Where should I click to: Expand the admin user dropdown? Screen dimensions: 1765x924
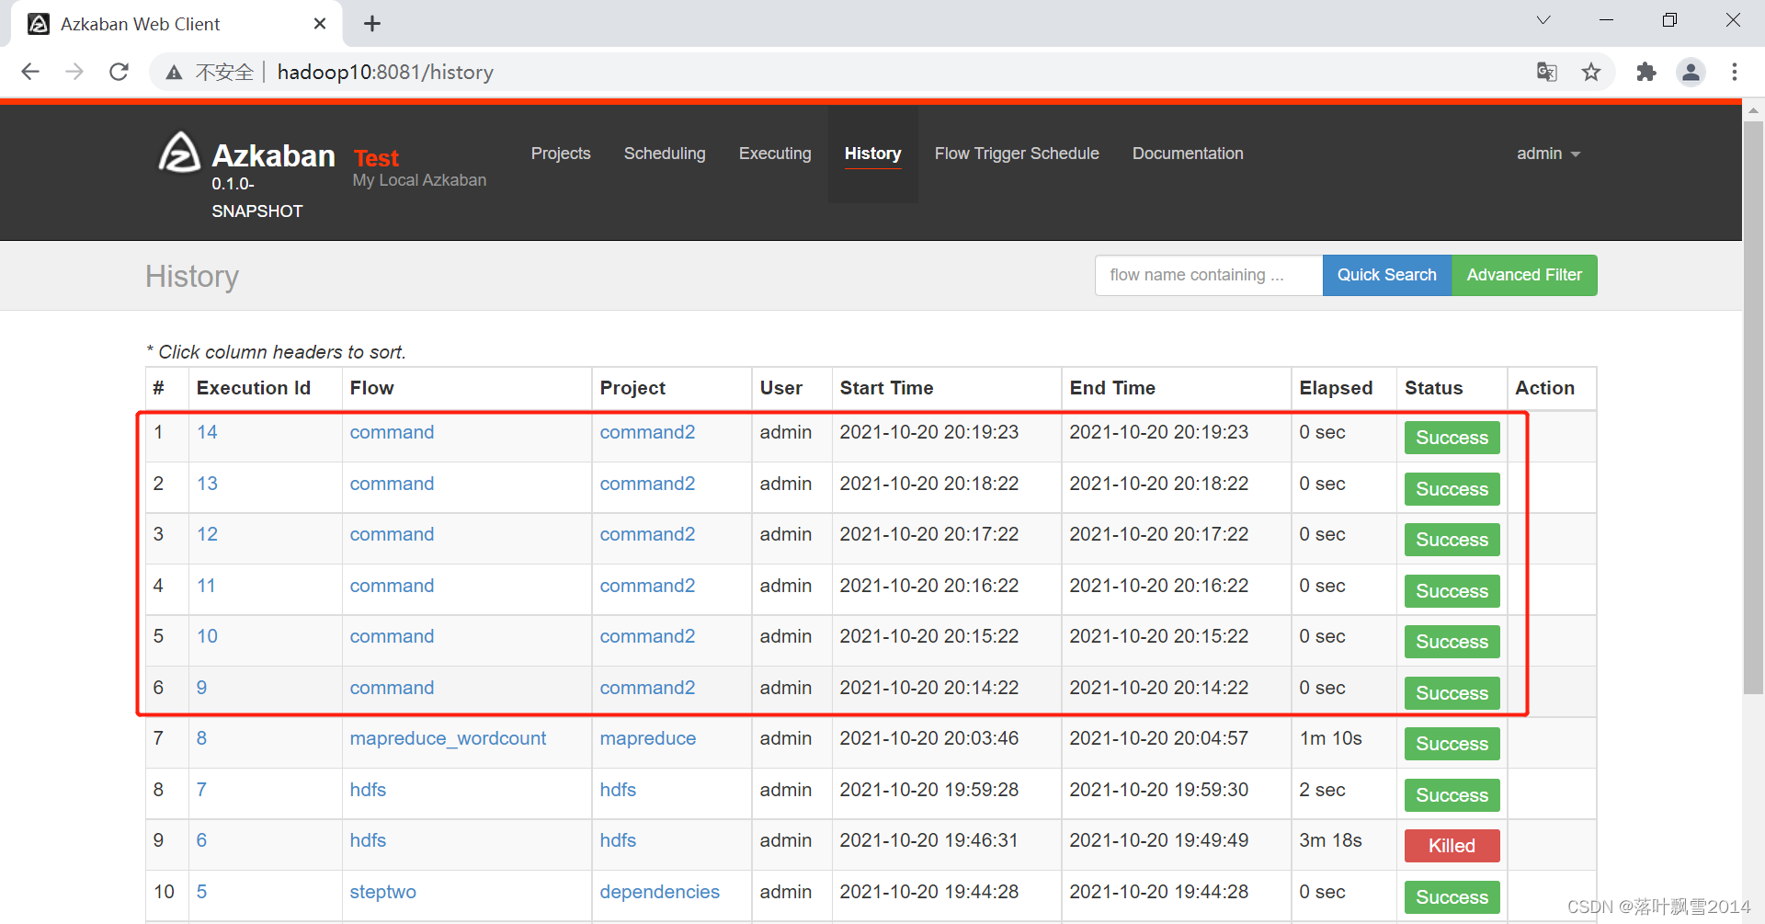[1548, 154]
